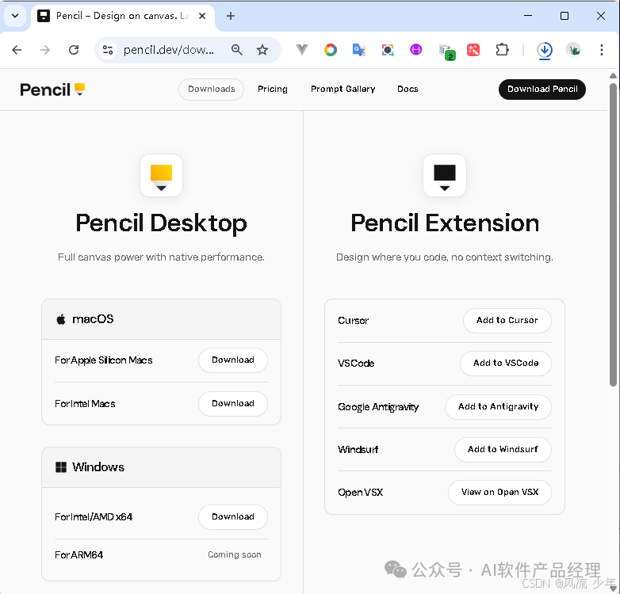620x594 pixels.
Task: Click the Add to Cursor button
Action: tap(507, 321)
